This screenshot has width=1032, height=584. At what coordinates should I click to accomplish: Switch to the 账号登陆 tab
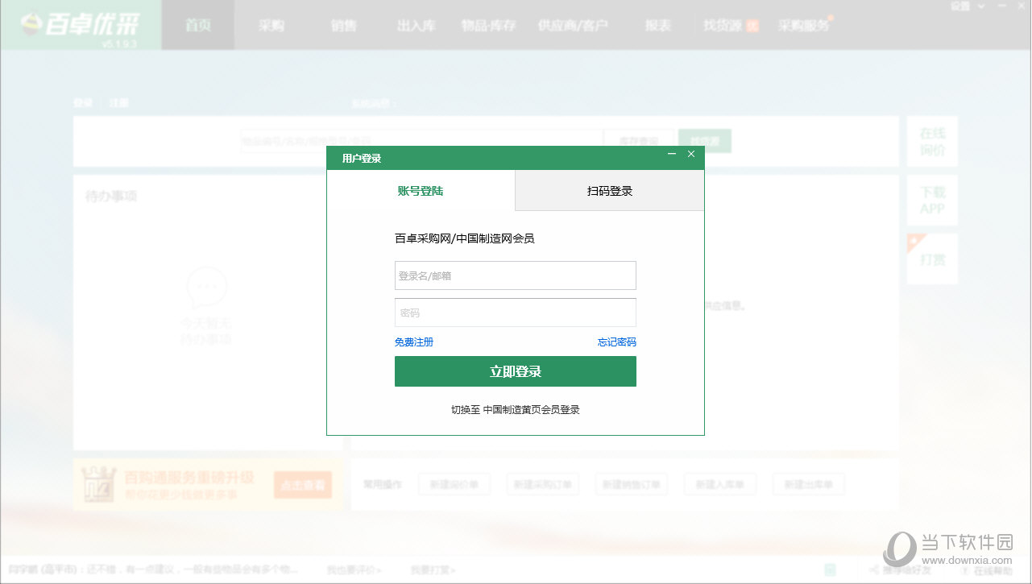point(421,191)
